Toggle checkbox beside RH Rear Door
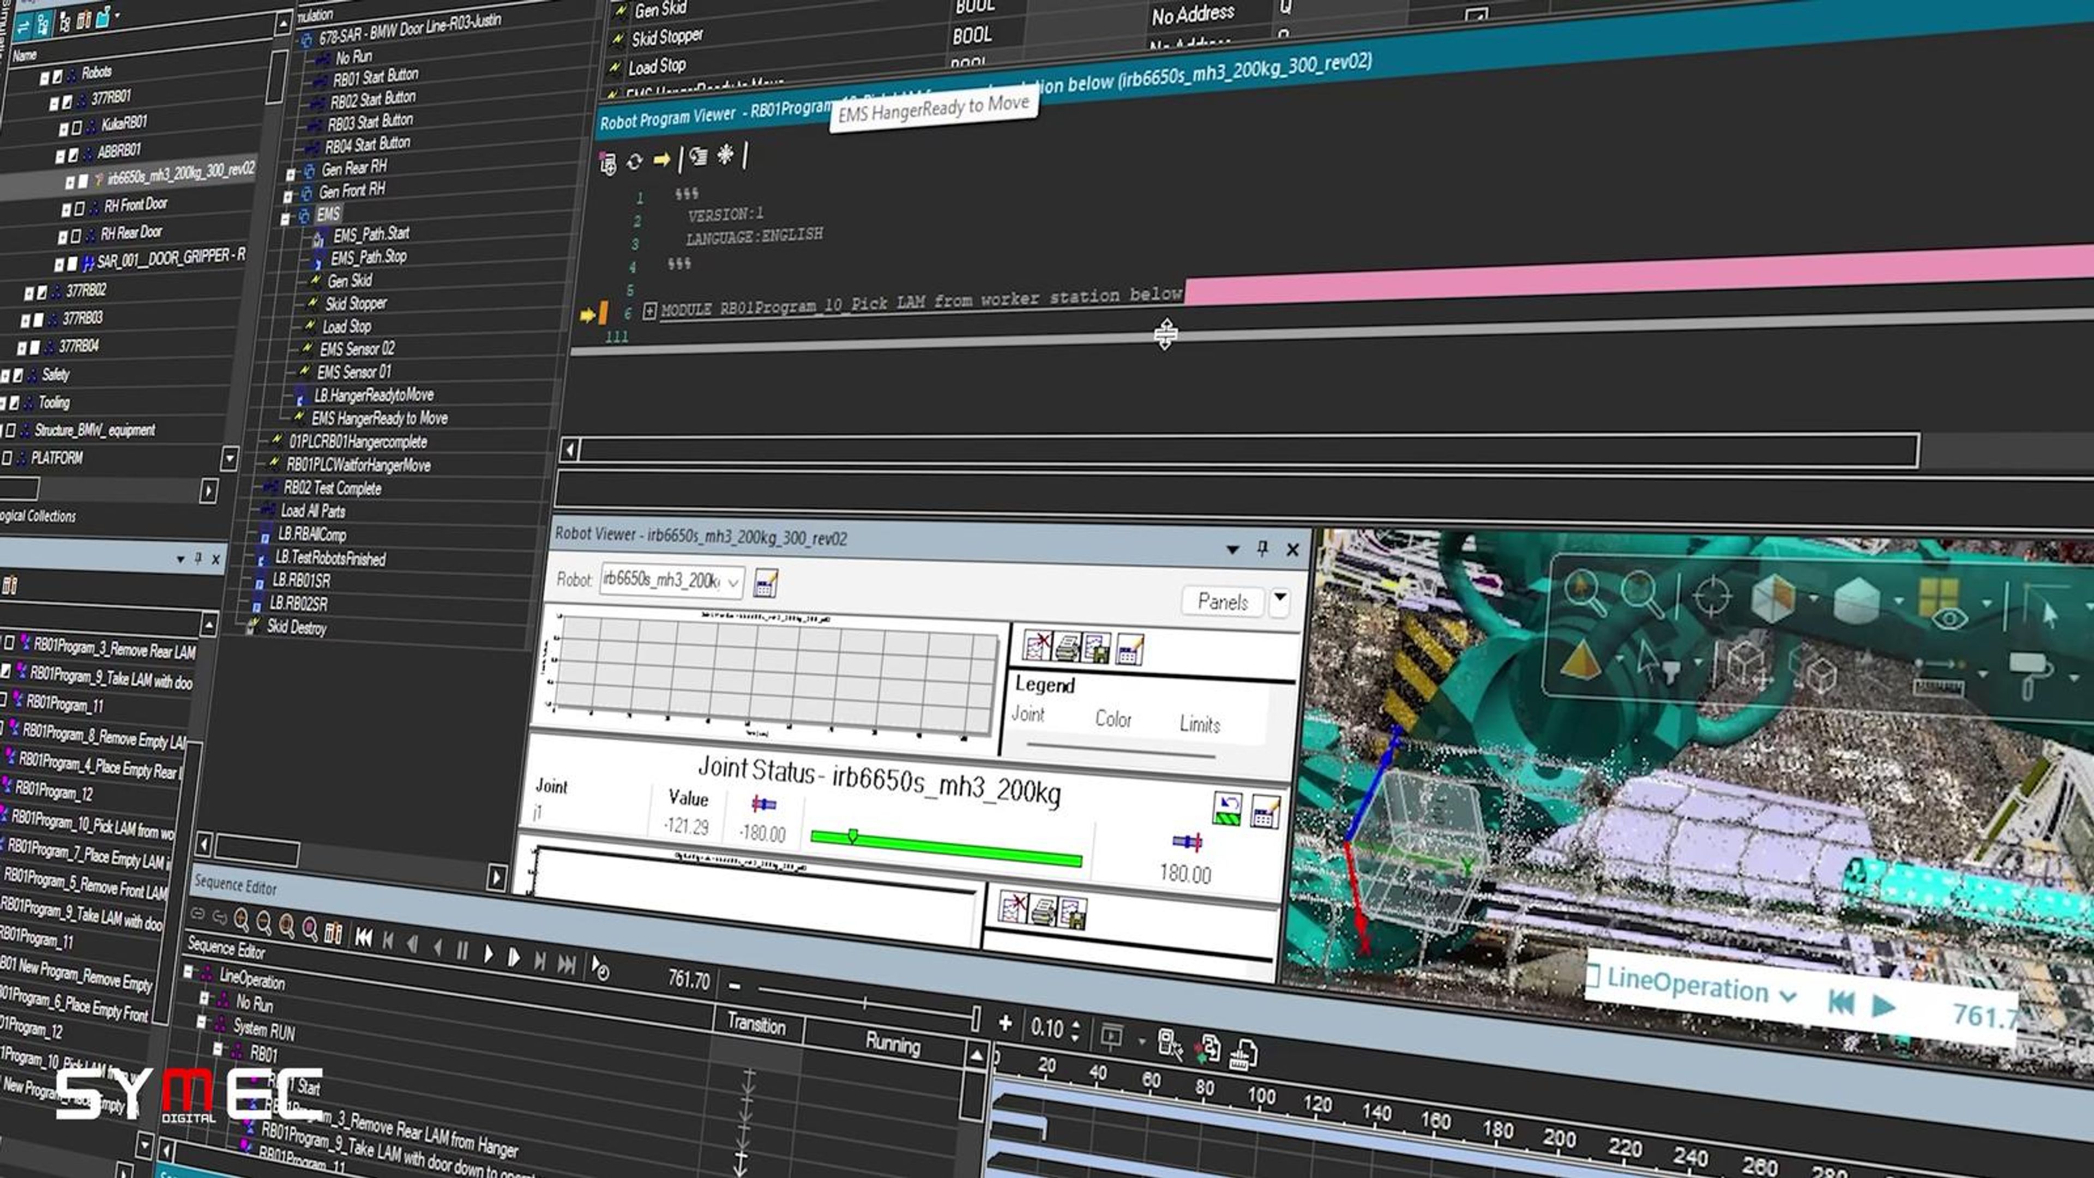The width and height of the screenshot is (2094, 1178). tap(76, 236)
